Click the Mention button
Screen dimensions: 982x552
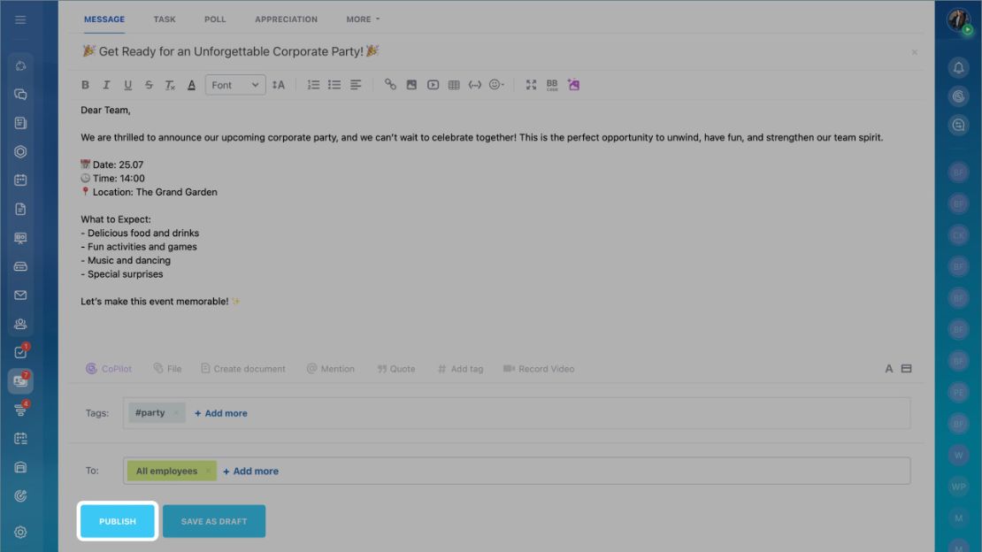click(331, 369)
